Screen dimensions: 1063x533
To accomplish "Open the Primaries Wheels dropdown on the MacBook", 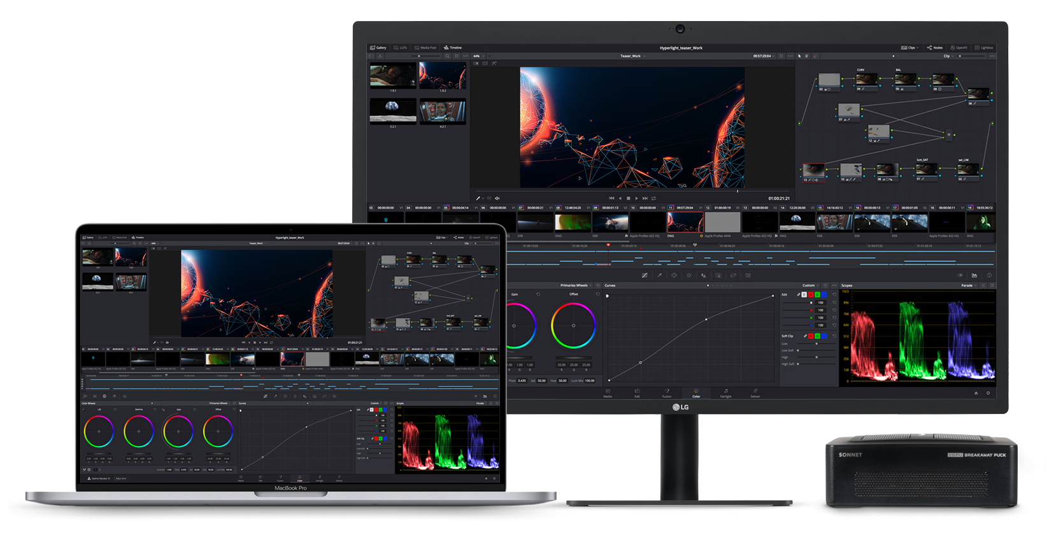I will (x=220, y=403).
